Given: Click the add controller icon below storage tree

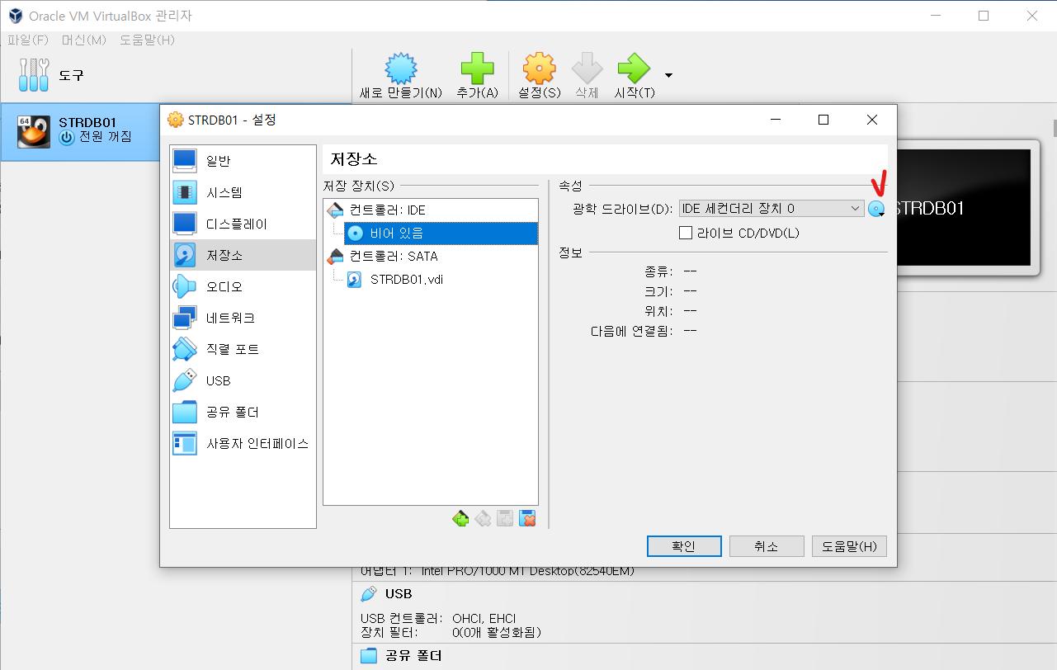Looking at the screenshot, I should pyautogui.click(x=460, y=518).
